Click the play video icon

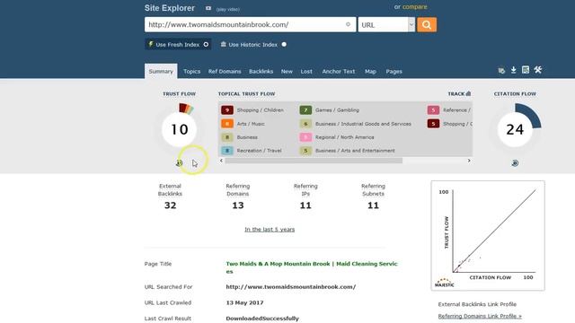(208, 8)
